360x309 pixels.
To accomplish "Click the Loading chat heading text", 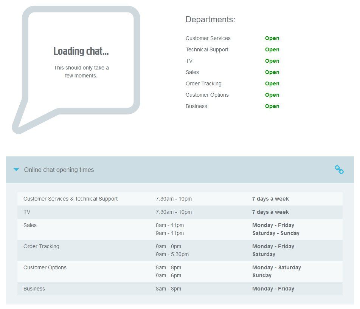I will coord(81,51).
